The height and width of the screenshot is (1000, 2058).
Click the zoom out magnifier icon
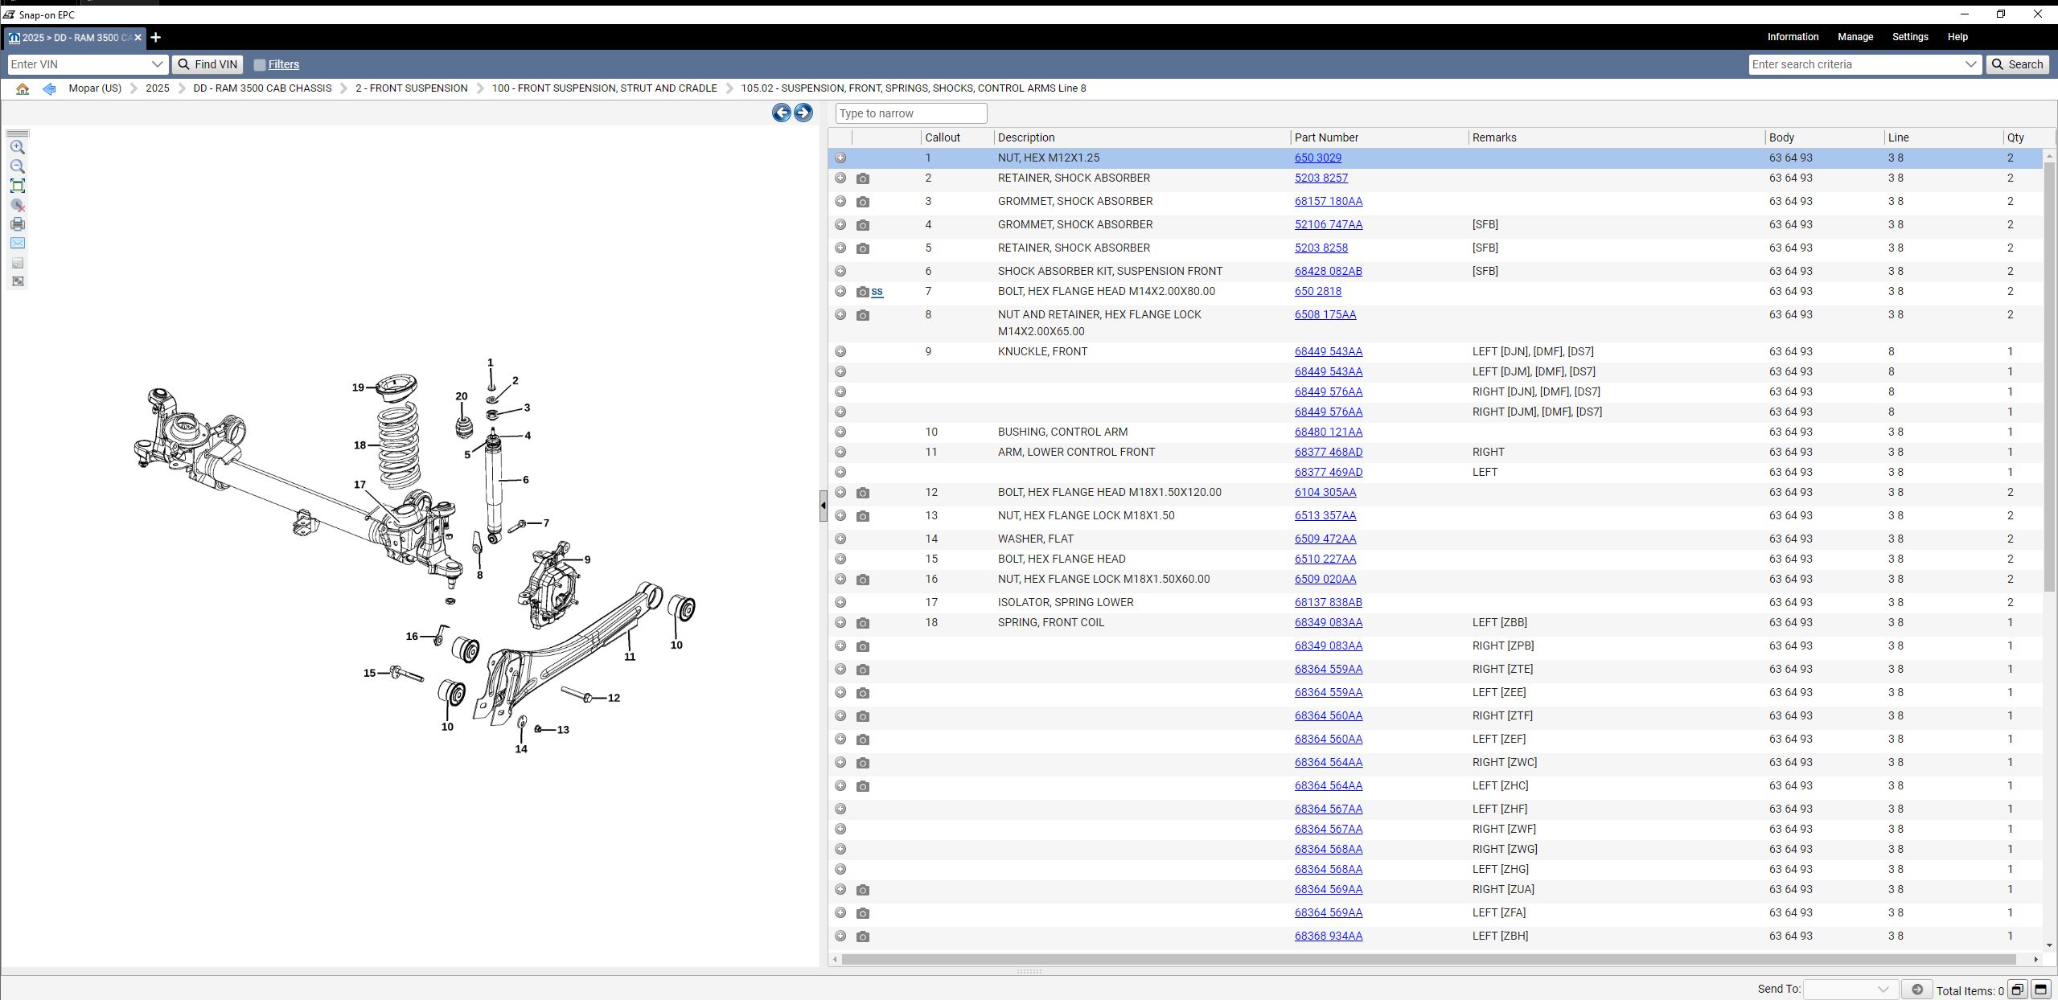coord(17,166)
